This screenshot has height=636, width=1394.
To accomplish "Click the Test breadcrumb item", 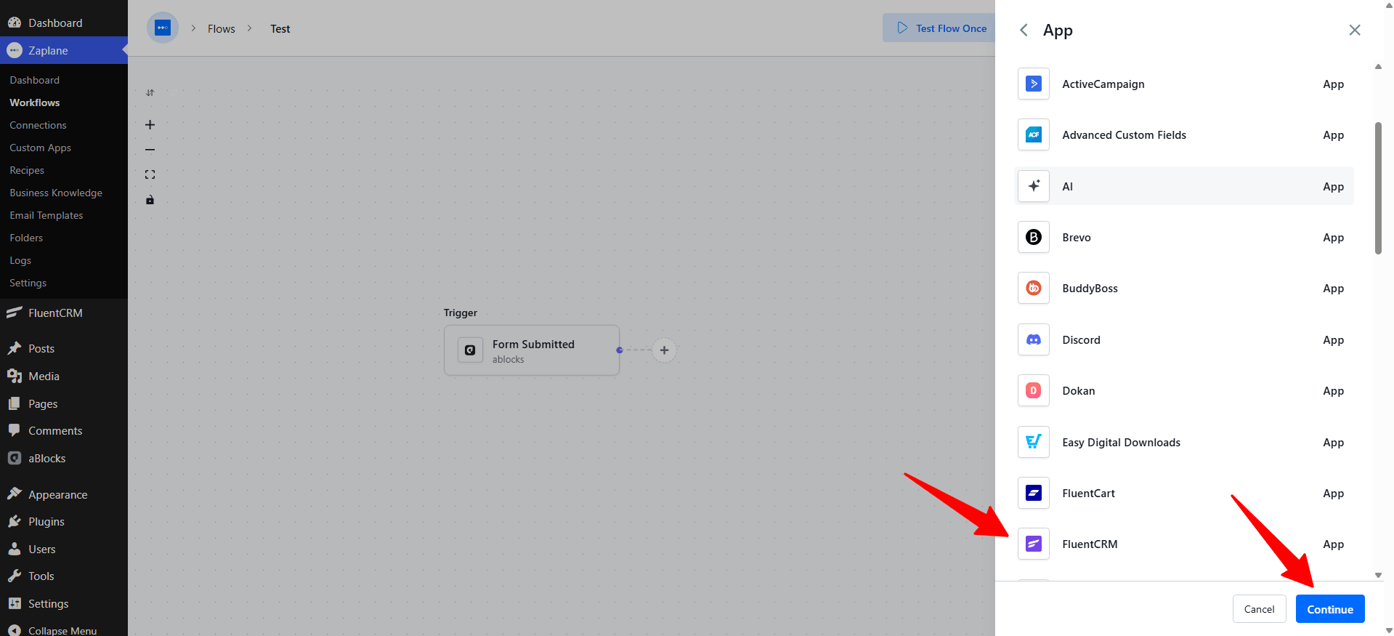I will pyautogui.click(x=280, y=28).
